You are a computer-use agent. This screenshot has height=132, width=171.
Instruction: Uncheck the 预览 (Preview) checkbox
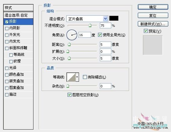pyautogui.click(x=146, y=31)
